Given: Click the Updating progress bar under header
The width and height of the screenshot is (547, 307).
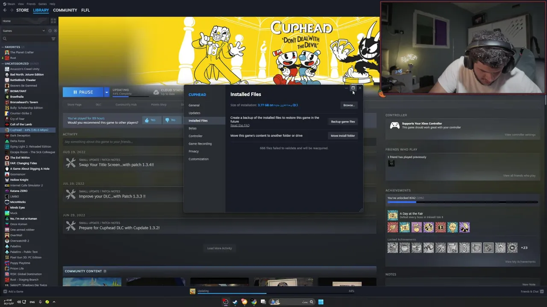Looking at the screenshot, I should (130, 96).
